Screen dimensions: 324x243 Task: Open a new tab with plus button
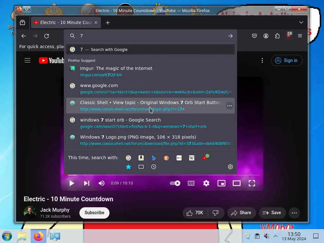(108, 22)
